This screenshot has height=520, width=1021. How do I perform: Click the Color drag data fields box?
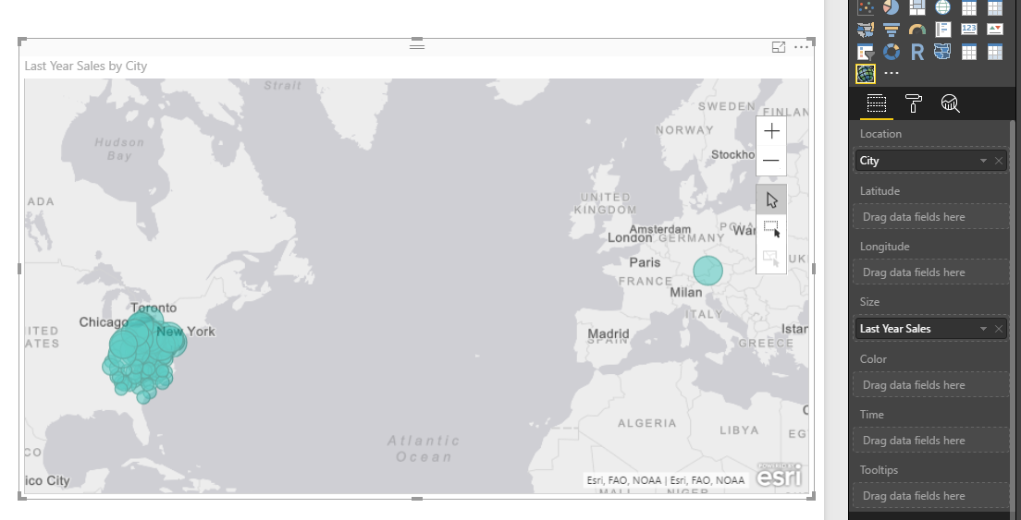click(930, 385)
